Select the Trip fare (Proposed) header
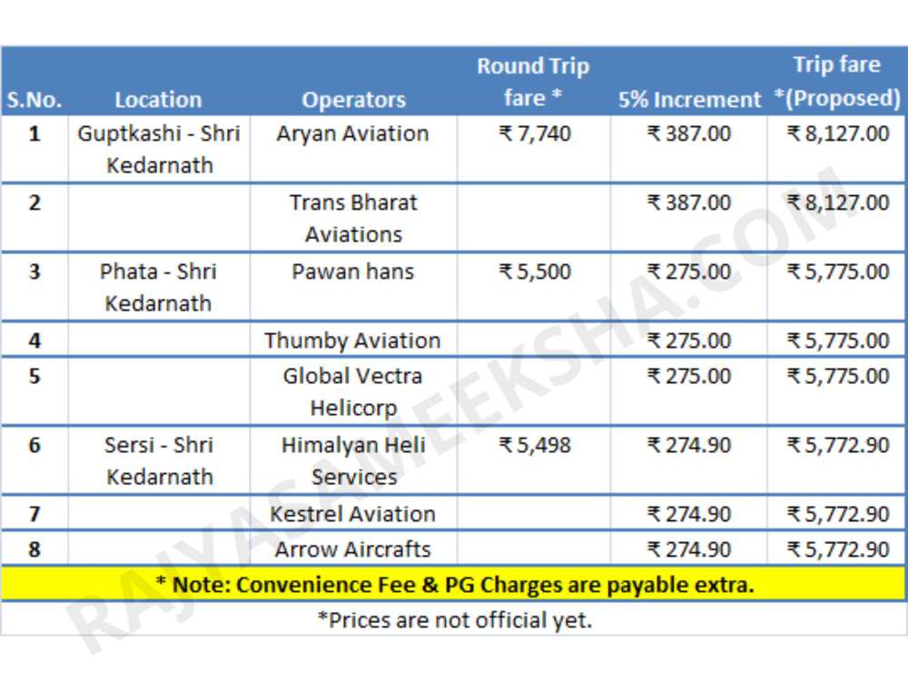Viewport: 908px width, 681px height. [x=837, y=81]
